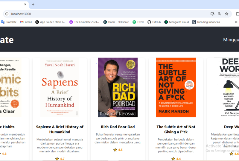
Task: Open the GitHub bookmark
Action: coord(154,22)
